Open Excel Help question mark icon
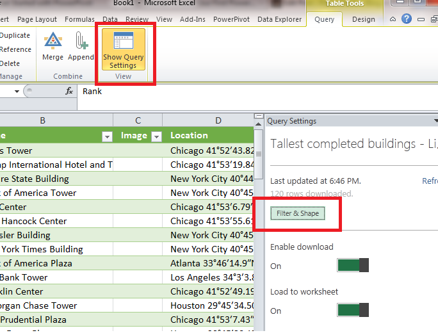 [x=407, y=19]
